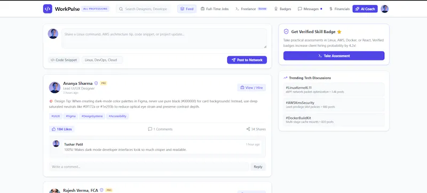Open the Messages tab
The image size is (427, 193).
310,9
